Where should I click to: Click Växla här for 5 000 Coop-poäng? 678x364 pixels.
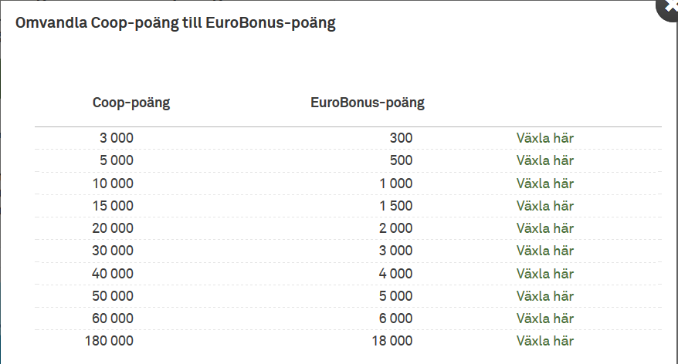point(544,161)
